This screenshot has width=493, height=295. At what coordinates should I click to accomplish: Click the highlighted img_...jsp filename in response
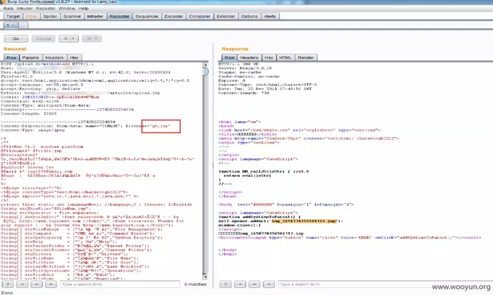pos(304,221)
